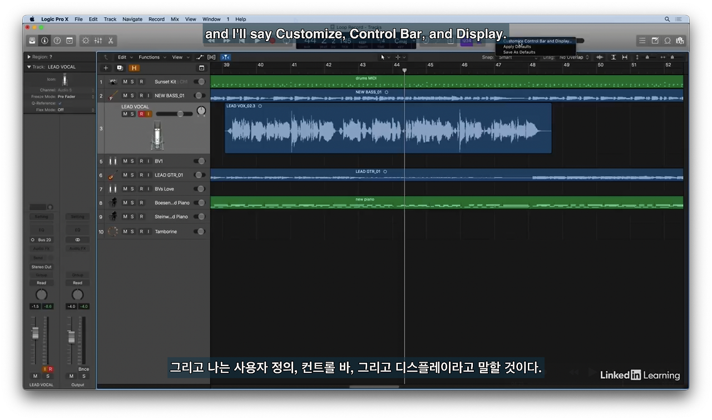Viewport: 712px width, 420px height.
Task: Open the Track menu in menu bar
Action: (110, 19)
